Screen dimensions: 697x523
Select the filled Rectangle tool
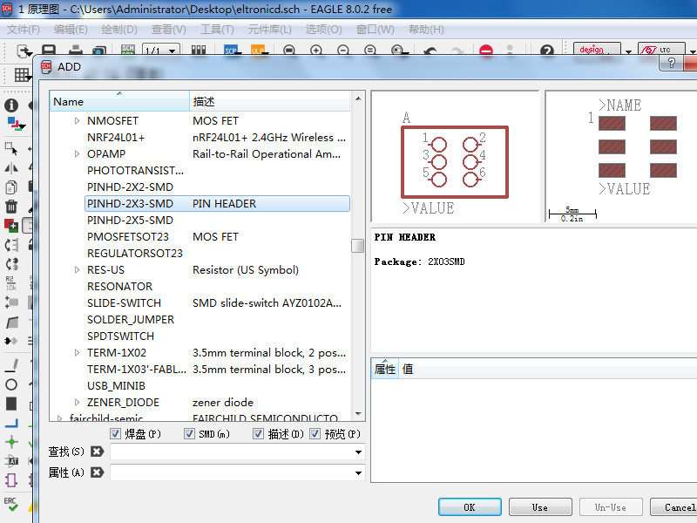point(11,404)
